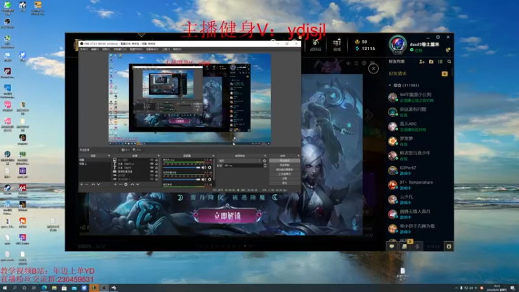Open first menu in OBS menu bar
This screenshot has height=292, width=519.
[x=84, y=49]
